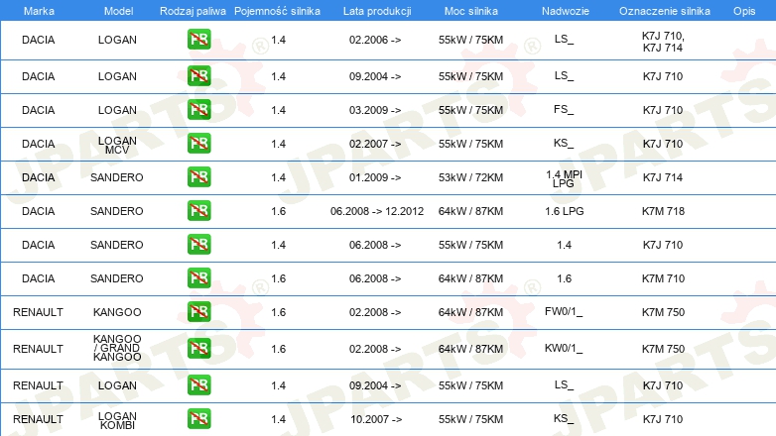Select the 'FS_' body cell
Screen dimensions: 776x436
coord(564,109)
